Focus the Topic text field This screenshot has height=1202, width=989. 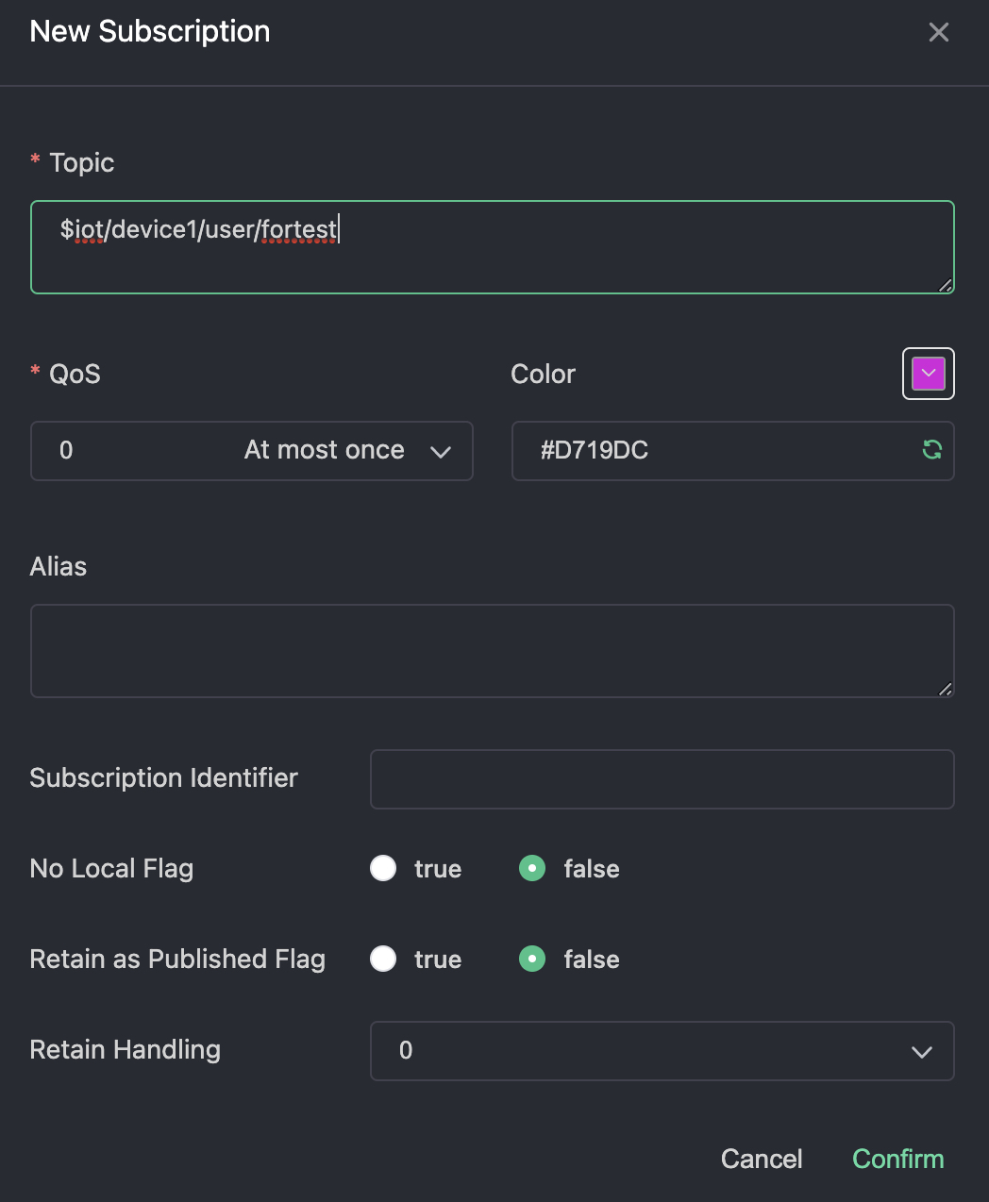tap(491, 247)
